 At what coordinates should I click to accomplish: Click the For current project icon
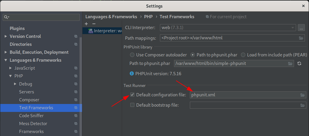point(207,17)
